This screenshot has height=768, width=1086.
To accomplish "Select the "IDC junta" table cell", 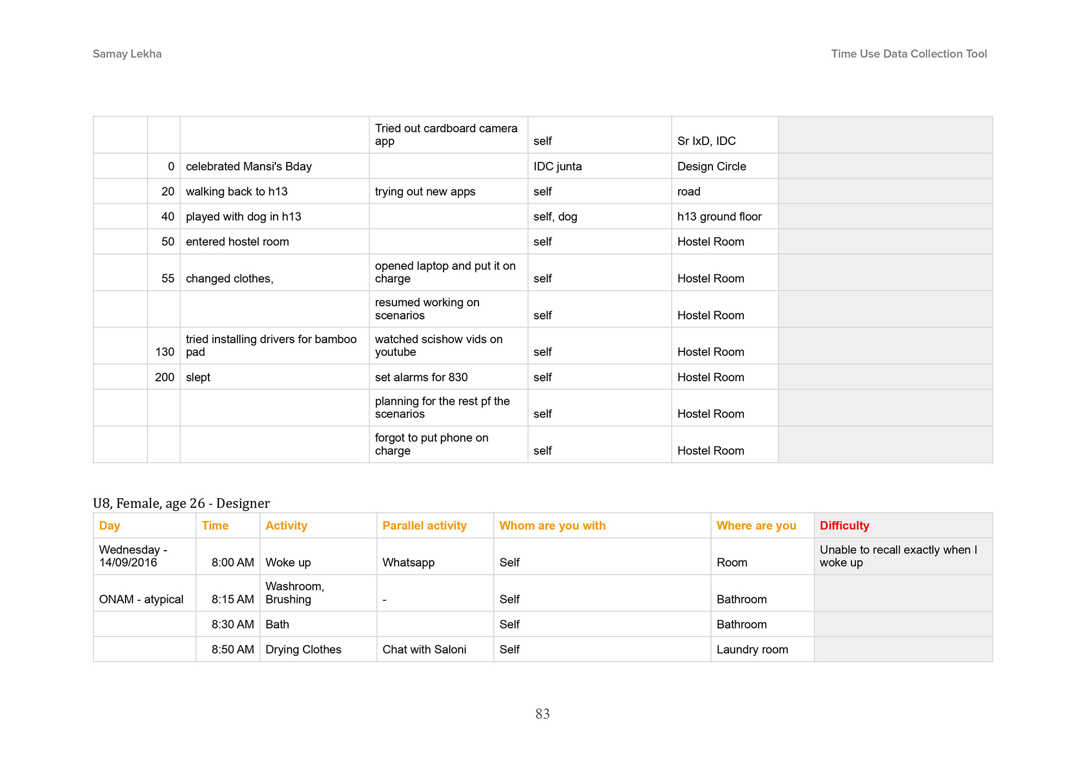I will click(x=557, y=167).
